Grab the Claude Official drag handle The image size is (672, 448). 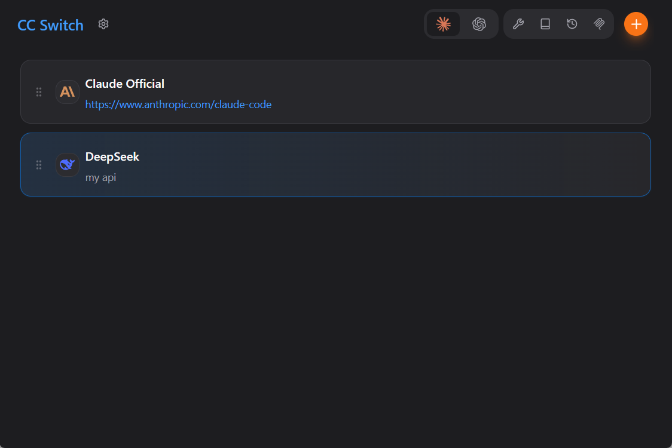(39, 92)
